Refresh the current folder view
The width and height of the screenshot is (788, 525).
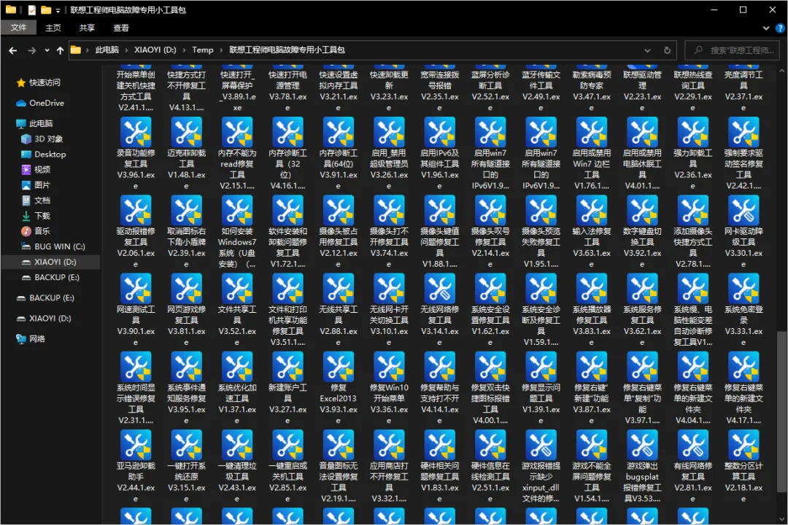[667, 50]
